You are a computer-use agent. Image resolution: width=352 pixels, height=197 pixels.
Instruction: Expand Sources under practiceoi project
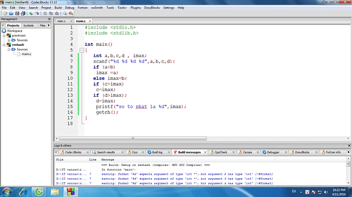pos(9,40)
